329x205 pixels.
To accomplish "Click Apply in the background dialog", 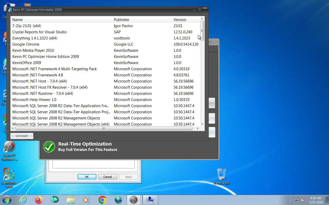I will (129, 177).
